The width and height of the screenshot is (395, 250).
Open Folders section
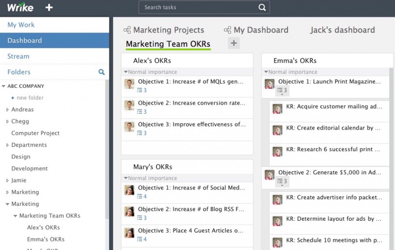coord(19,72)
